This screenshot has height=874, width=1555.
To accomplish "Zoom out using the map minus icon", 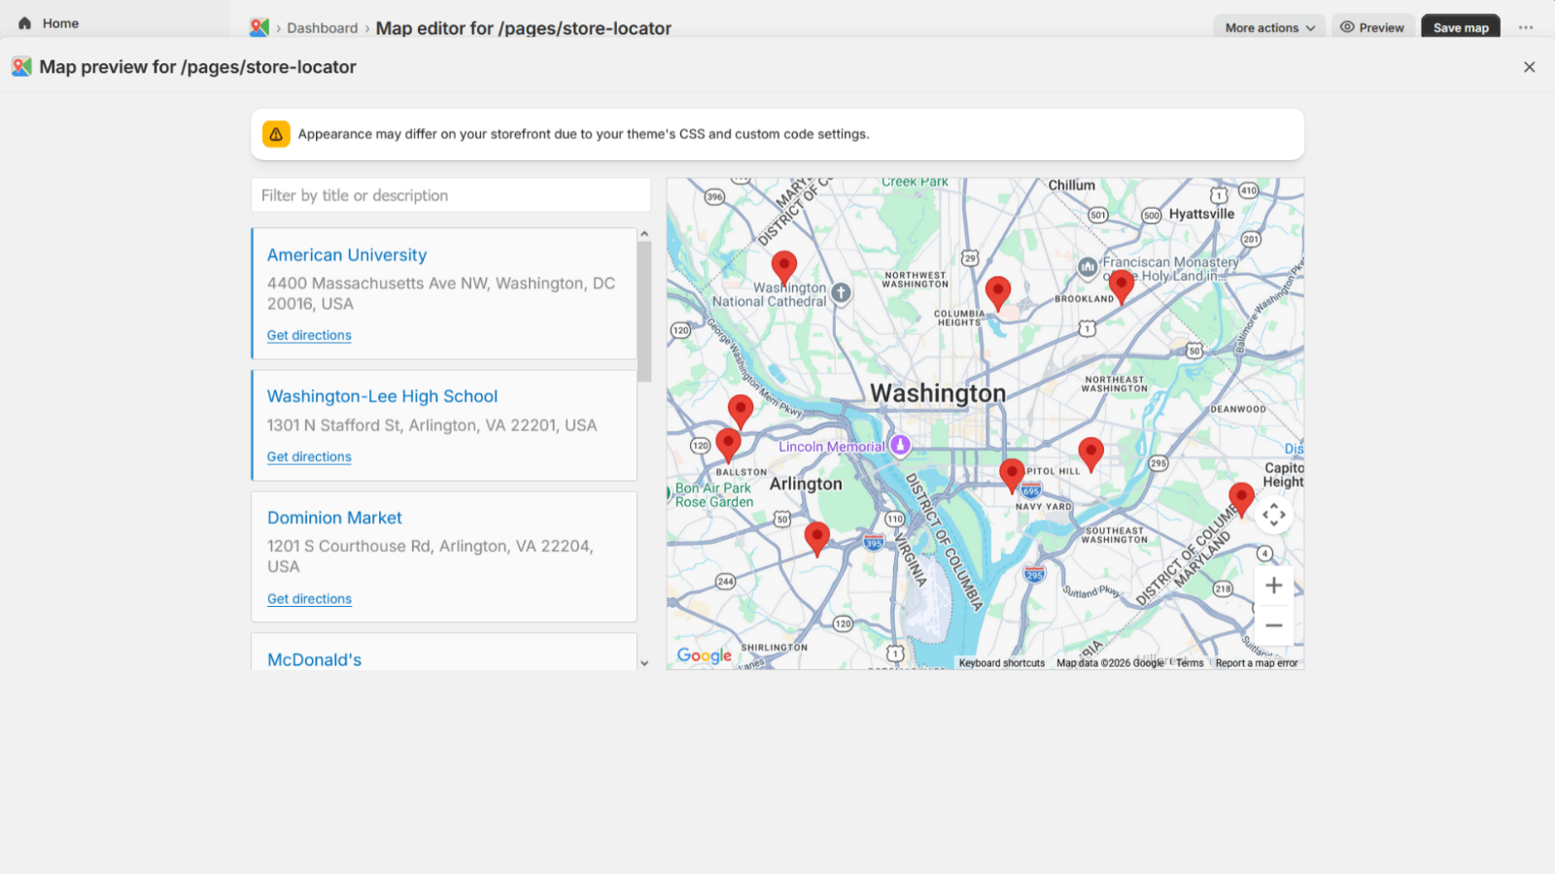I will pos(1274,625).
